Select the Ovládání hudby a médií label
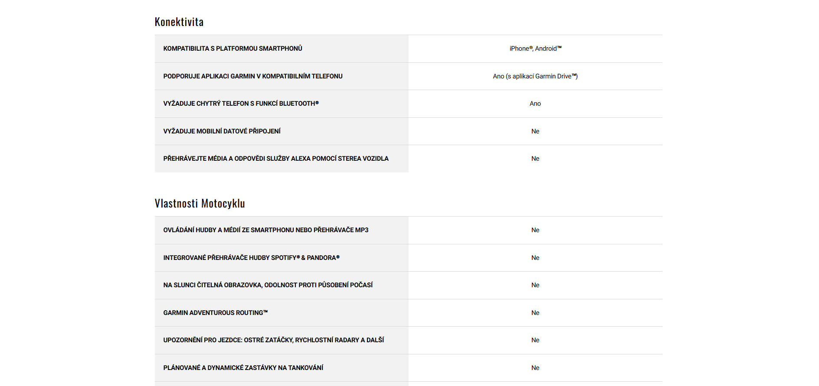Viewport: 819px width, 386px height. (265, 230)
